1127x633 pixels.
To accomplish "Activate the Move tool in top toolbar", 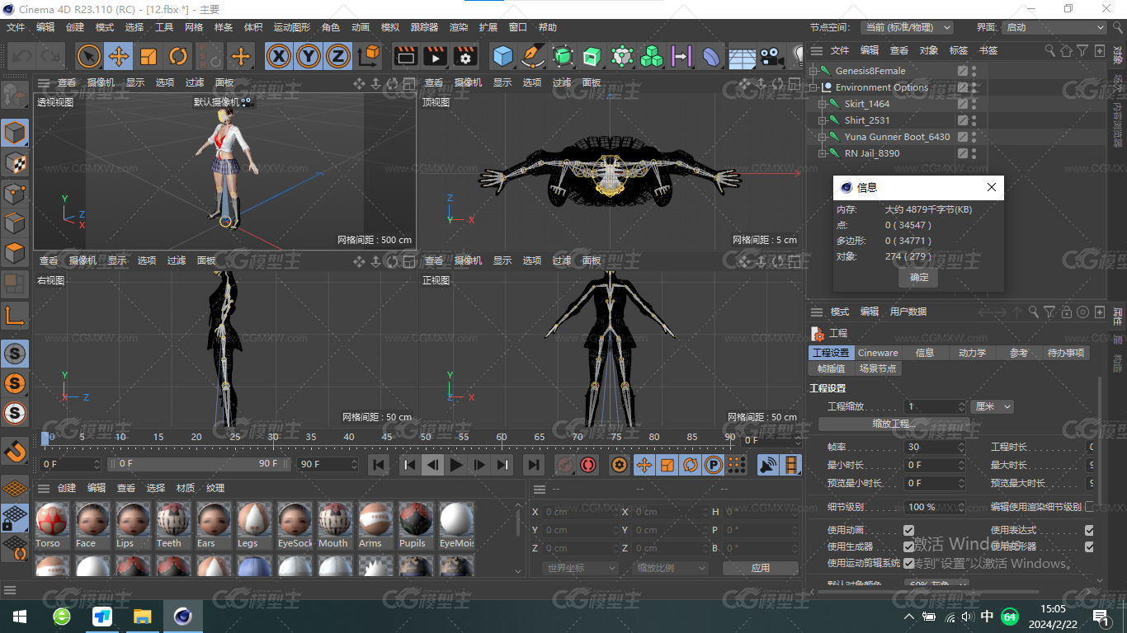I will point(119,56).
